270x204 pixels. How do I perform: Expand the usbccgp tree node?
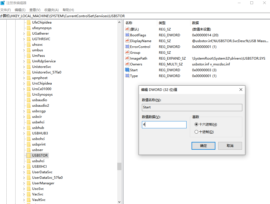coord(24,111)
